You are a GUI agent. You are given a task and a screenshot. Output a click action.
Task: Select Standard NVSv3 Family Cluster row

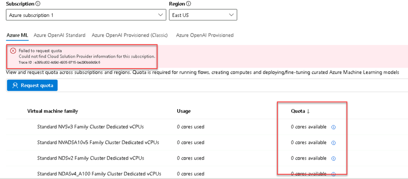[x=207, y=127]
